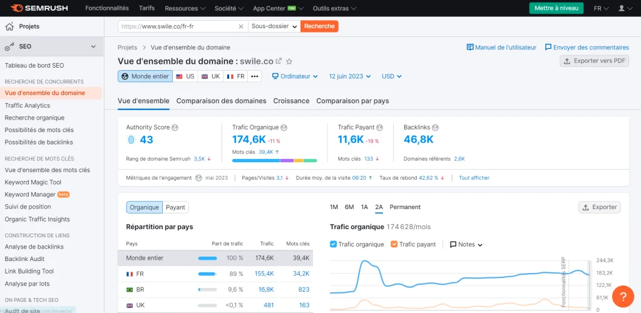This screenshot has width=641, height=313.
Task: Open Traffic Analytics in sidebar
Action: (x=28, y=105)
